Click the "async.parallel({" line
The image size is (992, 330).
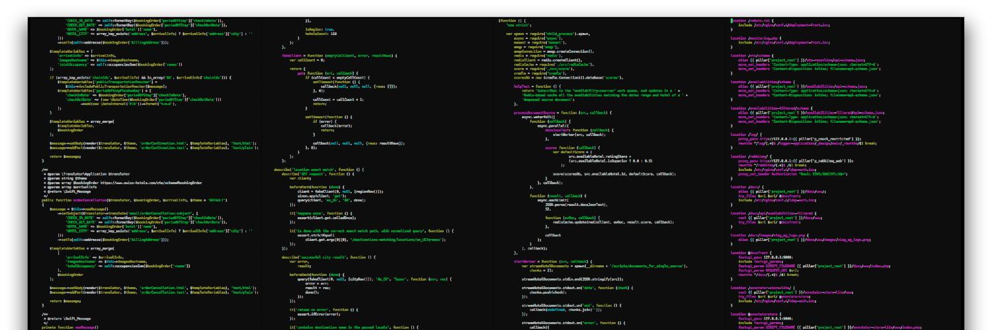(x=553, y=125)
